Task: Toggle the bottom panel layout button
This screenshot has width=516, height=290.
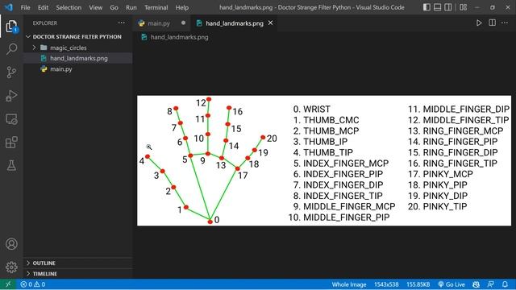Action: pos(437,7)
